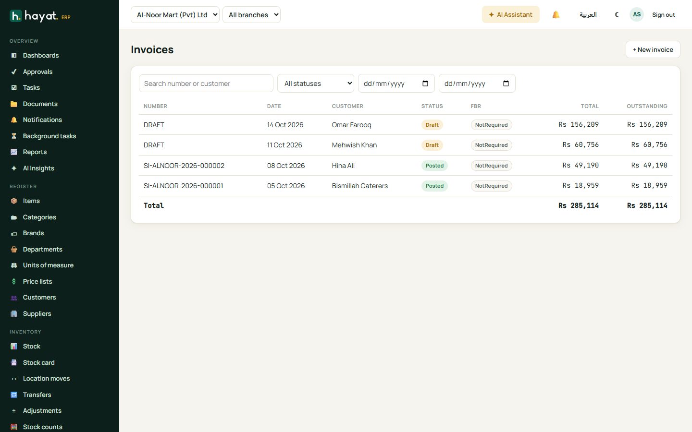Click the hayat ERP logo
This screenshot has width=692, height=432.
(x=40, y=16)
